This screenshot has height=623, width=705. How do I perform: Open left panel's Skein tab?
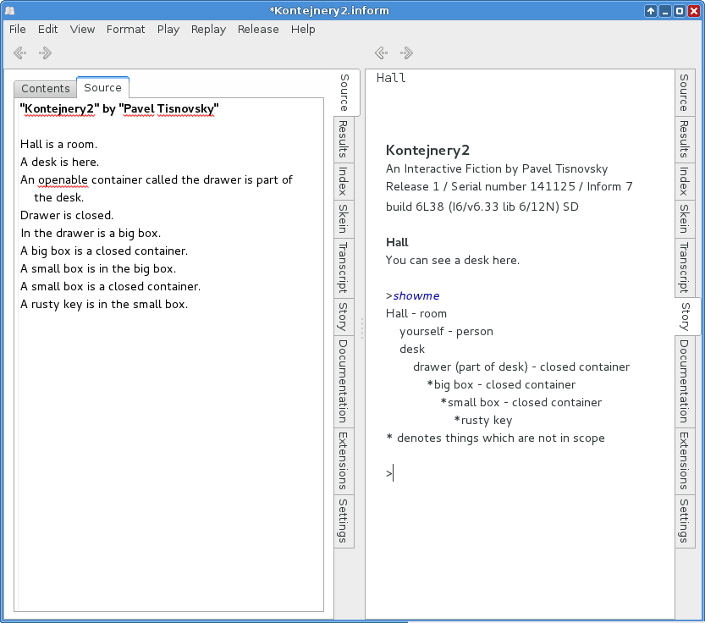pos(344,219)
